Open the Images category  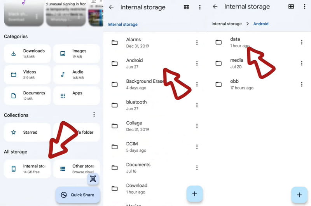coord(76,54)
